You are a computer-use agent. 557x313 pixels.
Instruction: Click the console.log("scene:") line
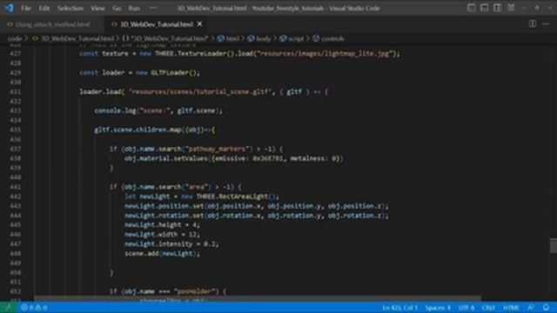158,110
